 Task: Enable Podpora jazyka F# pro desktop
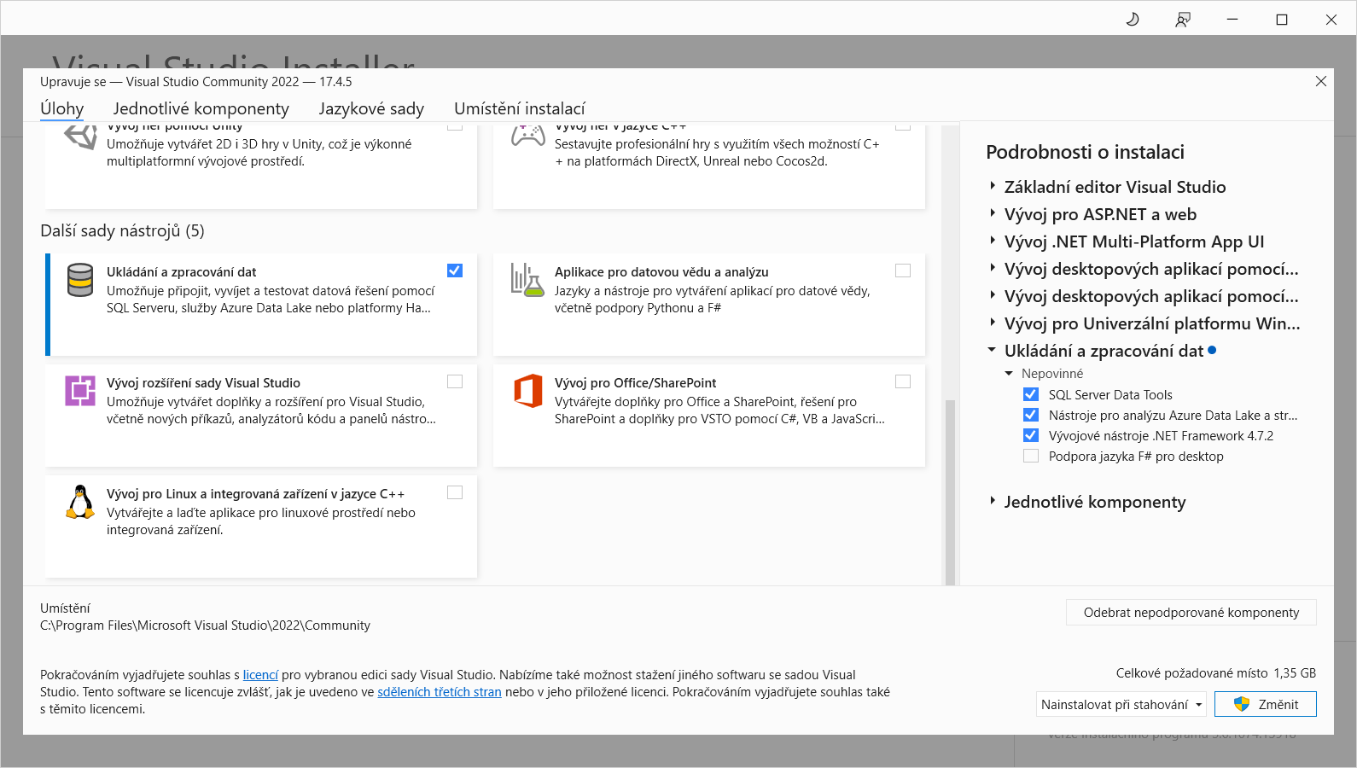[x=1031, y=457]
